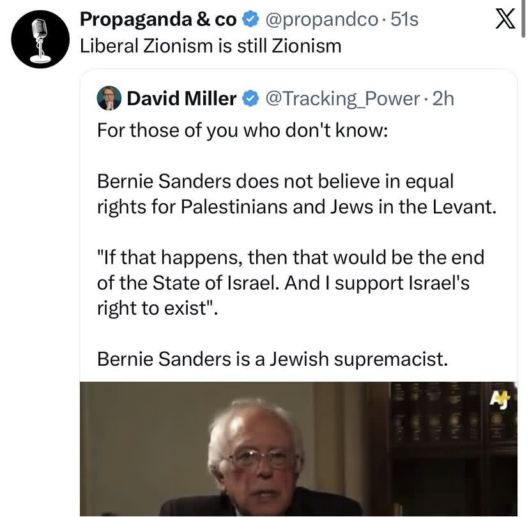Open David Miller's profile picture

(x=109, y=98)
